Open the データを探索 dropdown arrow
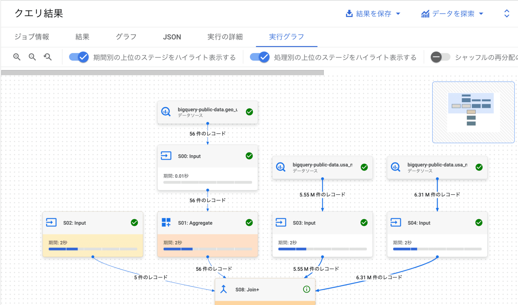 [x=481, y=14]
